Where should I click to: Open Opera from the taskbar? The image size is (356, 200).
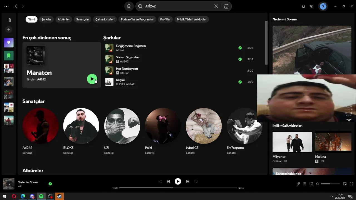pos(14,196)
